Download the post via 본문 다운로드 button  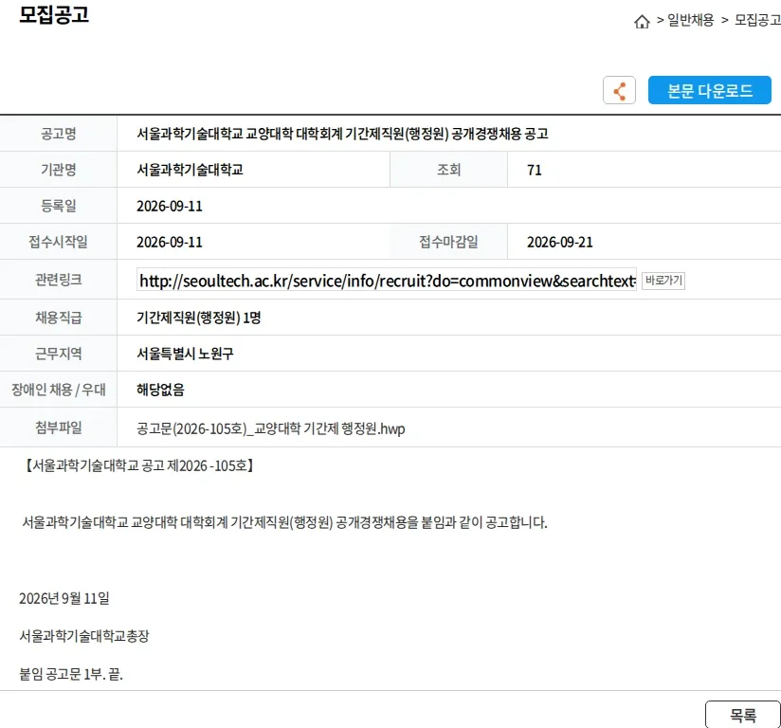coord(709,90)
